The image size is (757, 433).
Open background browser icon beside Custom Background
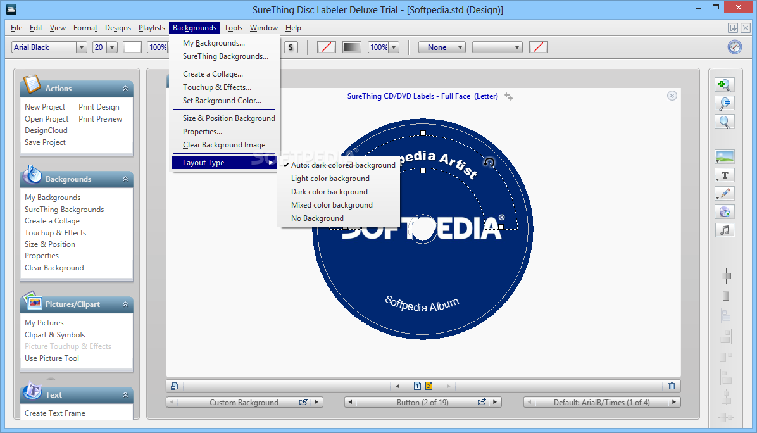303,402
